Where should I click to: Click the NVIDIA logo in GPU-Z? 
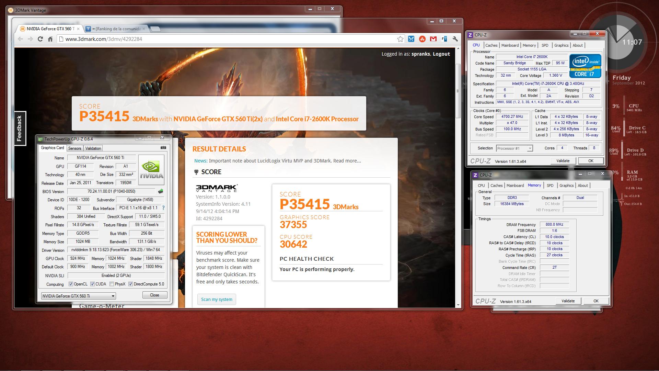(151, 170)
